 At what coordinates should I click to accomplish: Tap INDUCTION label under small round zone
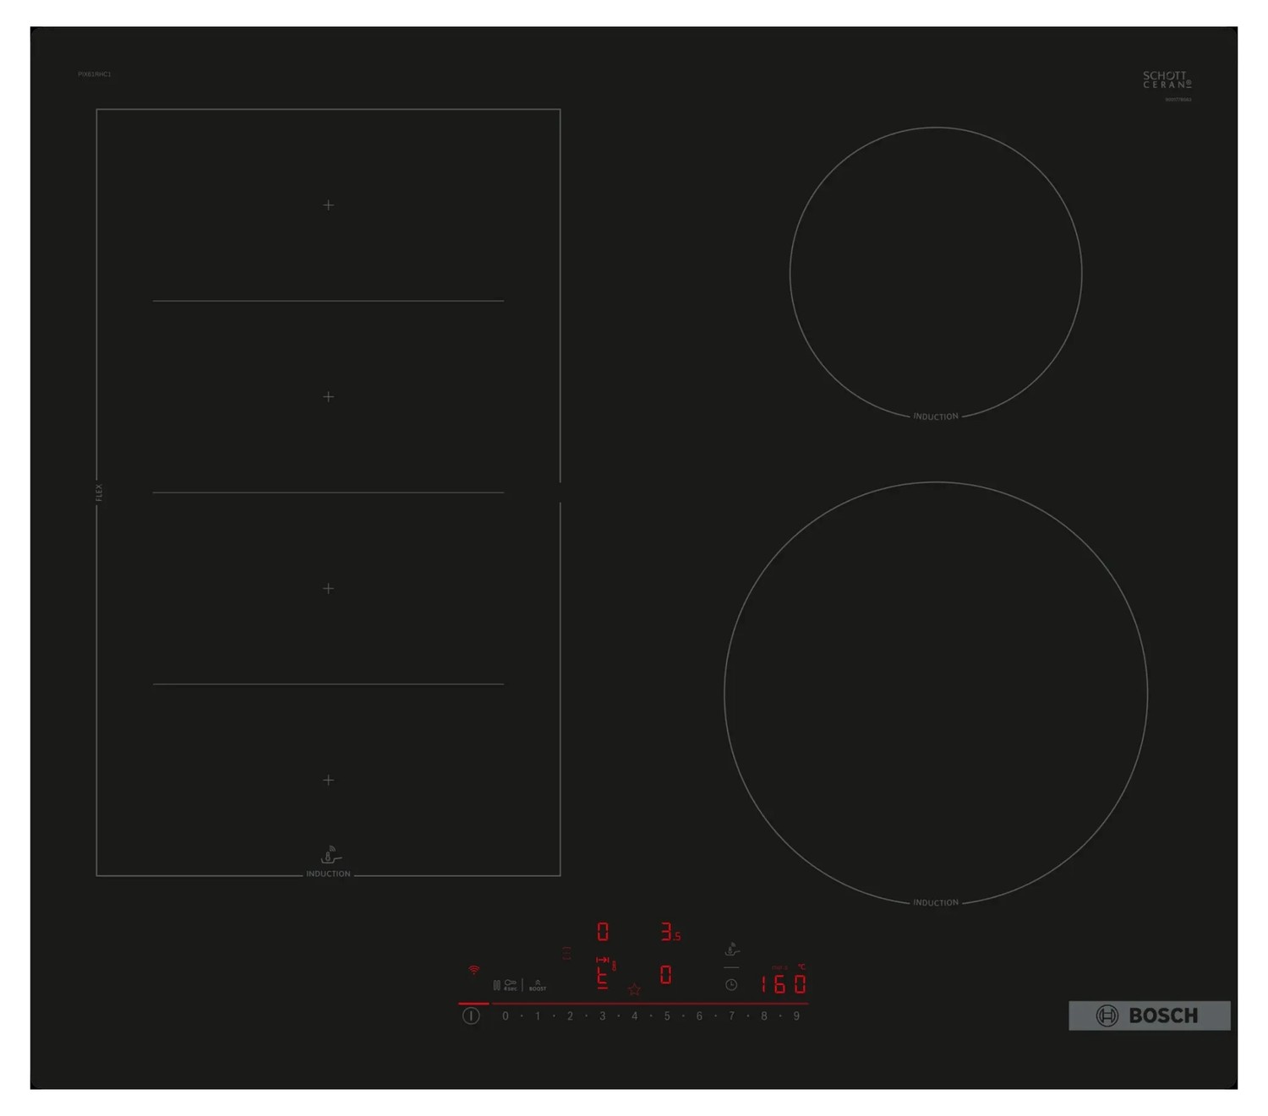[936, 416]
